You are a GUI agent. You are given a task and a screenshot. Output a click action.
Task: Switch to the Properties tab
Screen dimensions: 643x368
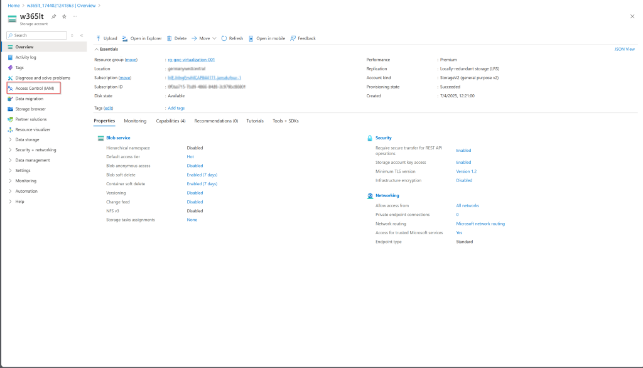(104, 121)
